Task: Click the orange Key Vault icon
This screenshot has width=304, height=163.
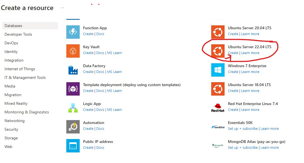Action: pos(73,51)
